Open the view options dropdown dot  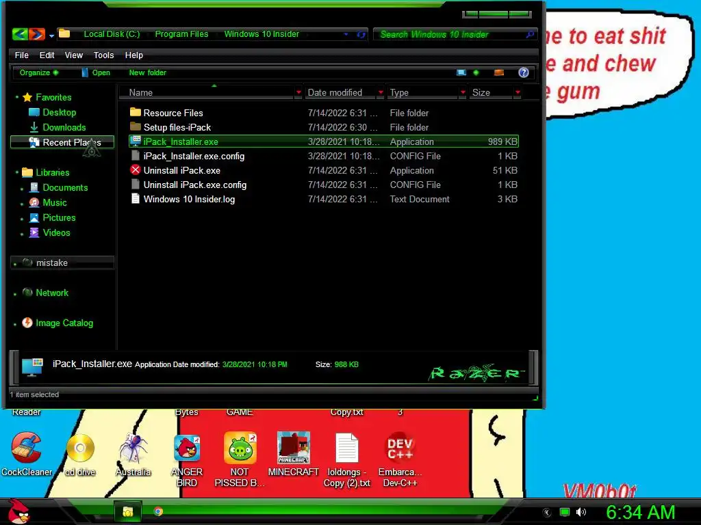click(x=476, y=72)
